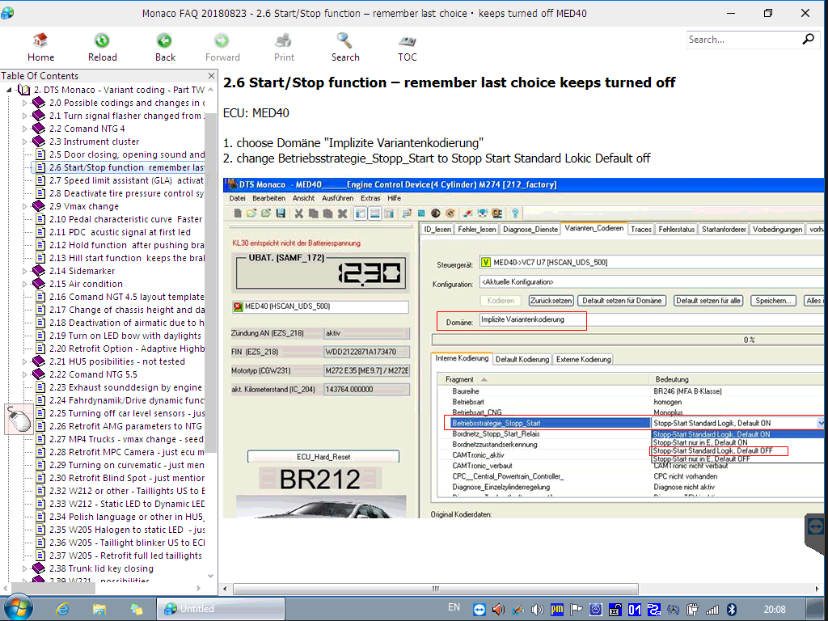
Task: Click the network signal bars tray icon
Action: tap(712, 610)
